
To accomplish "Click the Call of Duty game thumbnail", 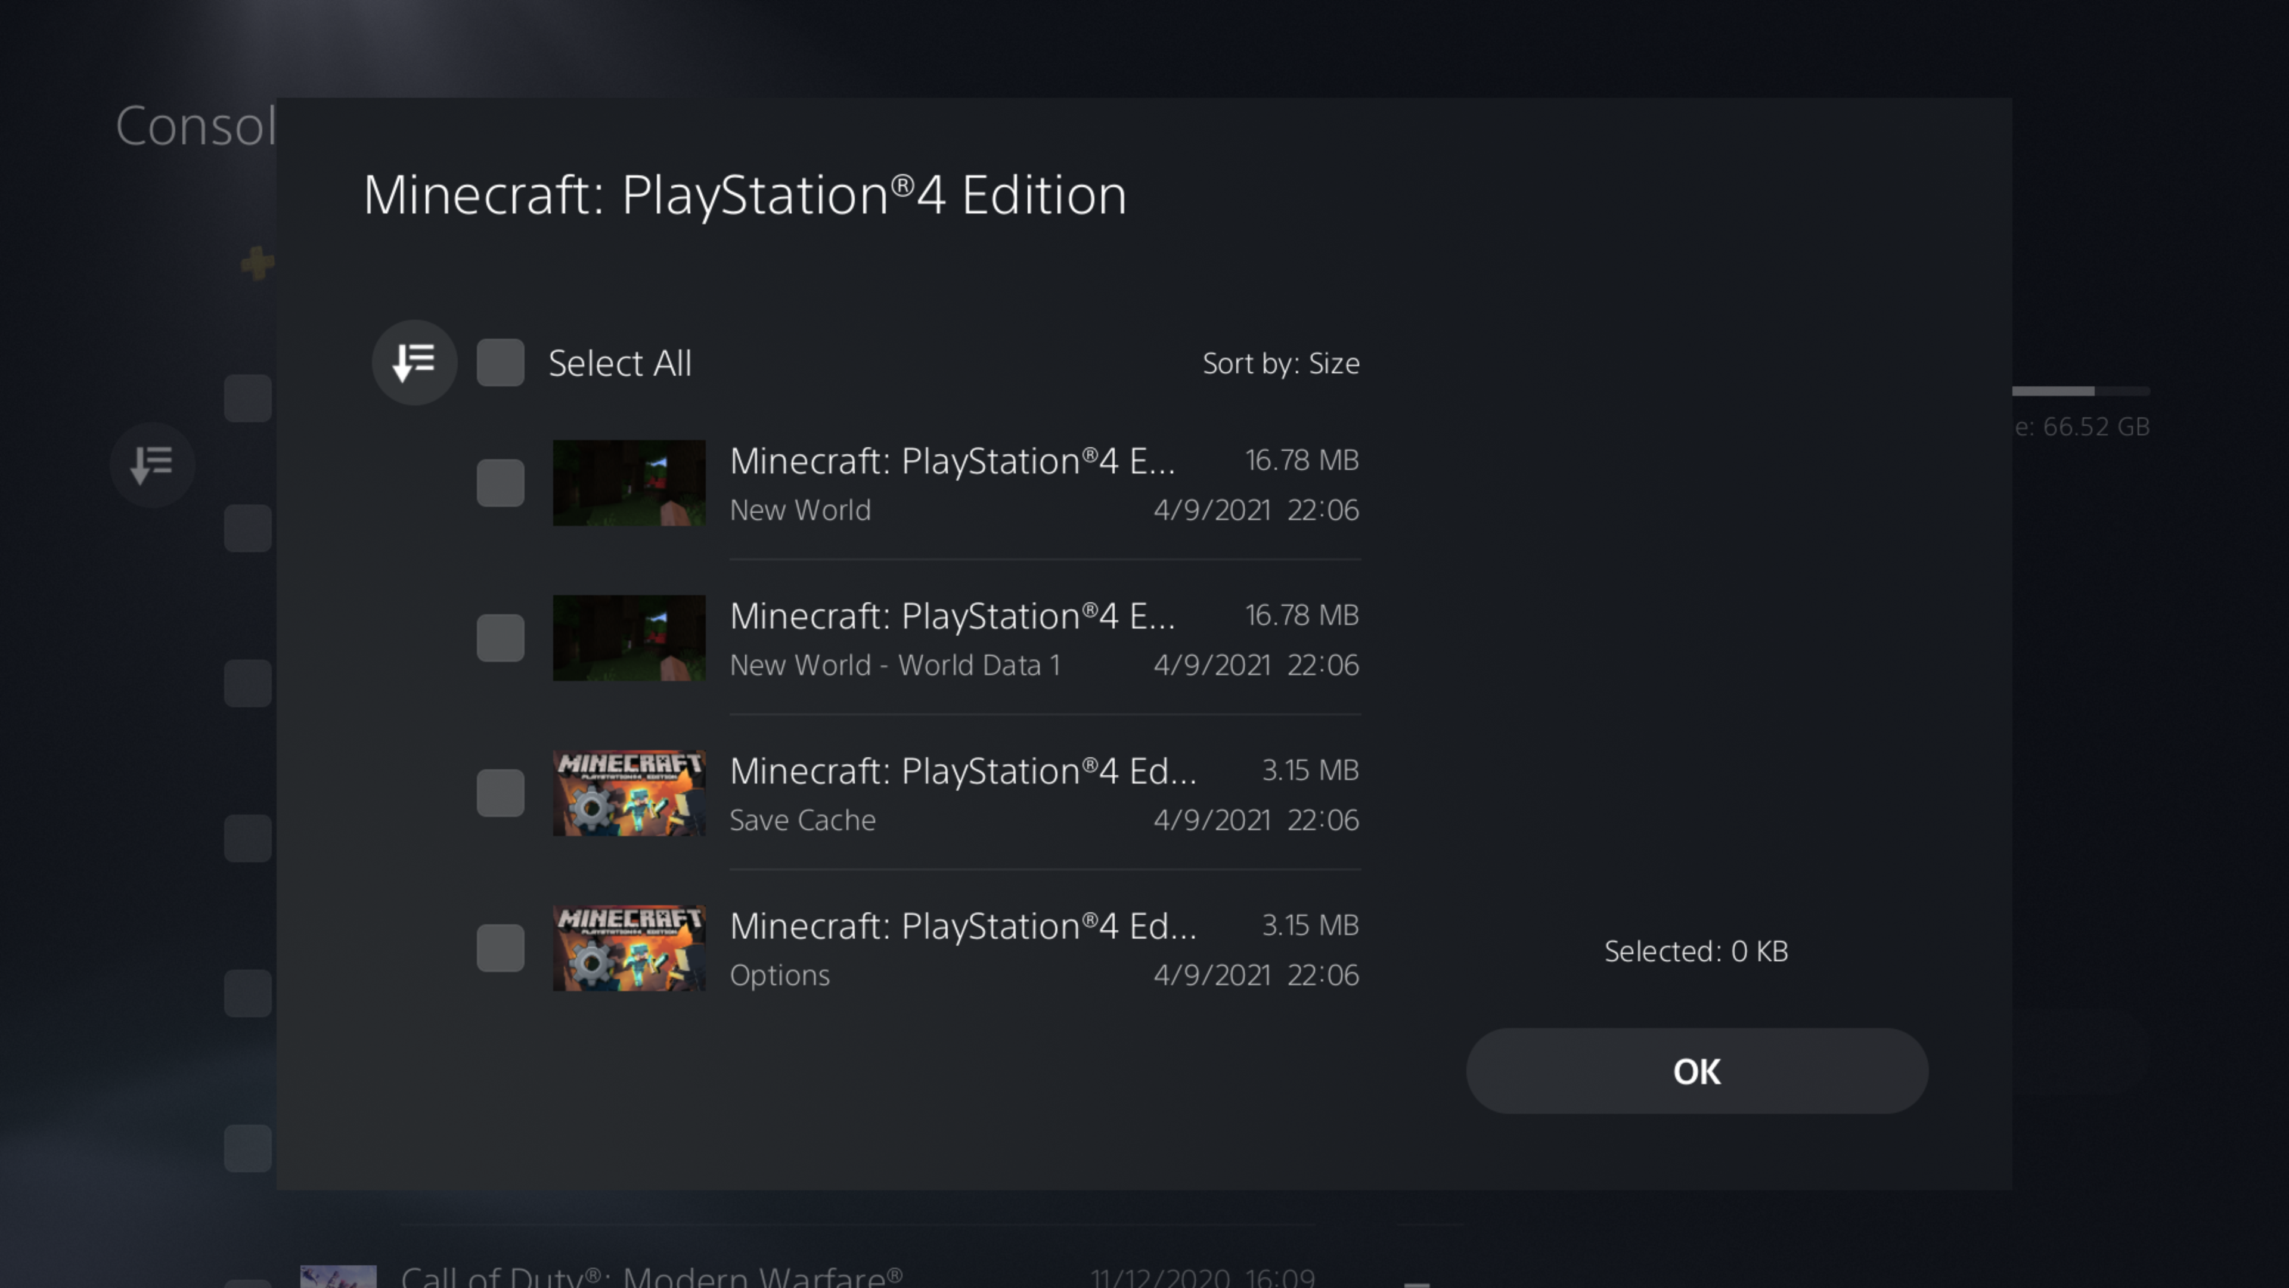I will click(x=337, y=1277).
